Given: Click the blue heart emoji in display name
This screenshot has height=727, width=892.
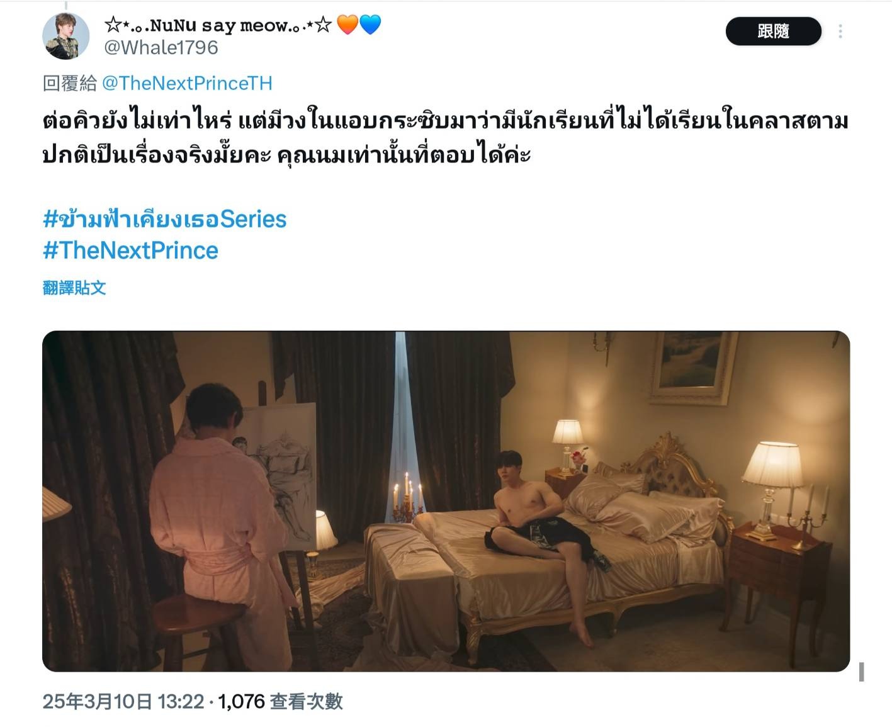Looking at the screenshot, I should [370, 25].
